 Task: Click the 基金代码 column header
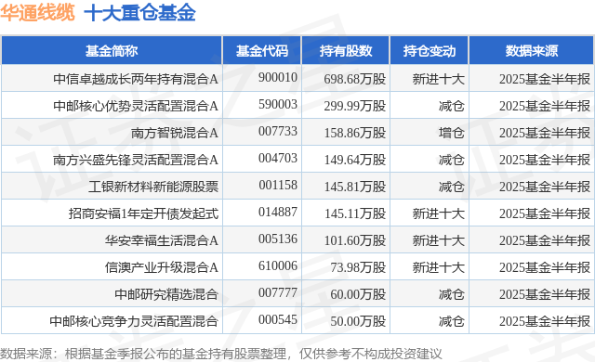(x=262, y=50)
